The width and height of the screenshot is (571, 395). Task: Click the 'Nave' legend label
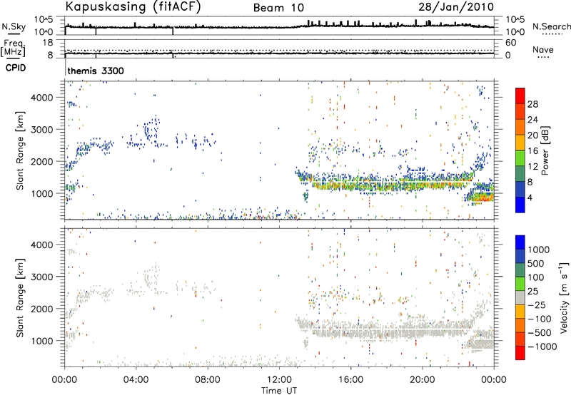pyautogui.click(x=543, y=49)
